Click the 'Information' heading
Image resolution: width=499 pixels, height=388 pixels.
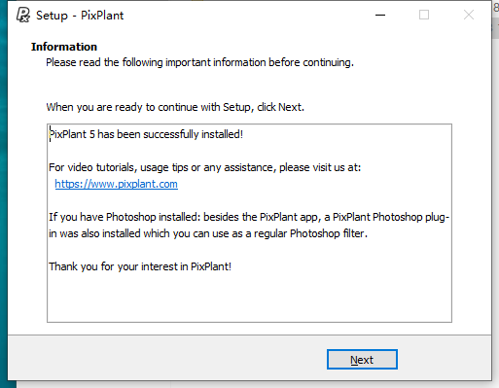coord(64,47)
